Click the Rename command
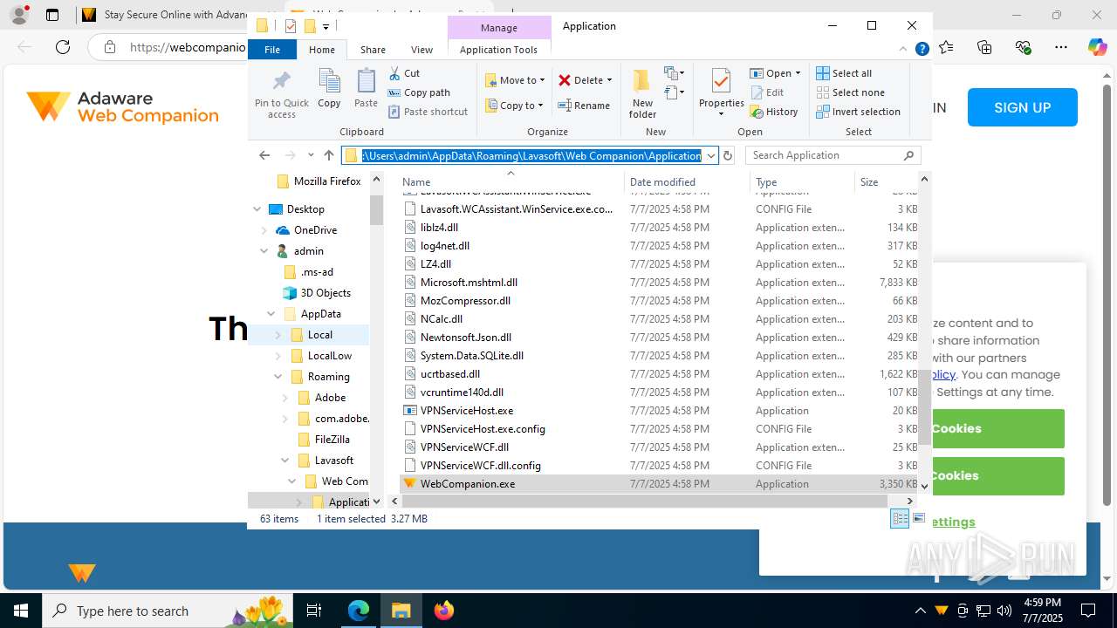1117x628 pixels. point(584,106)
